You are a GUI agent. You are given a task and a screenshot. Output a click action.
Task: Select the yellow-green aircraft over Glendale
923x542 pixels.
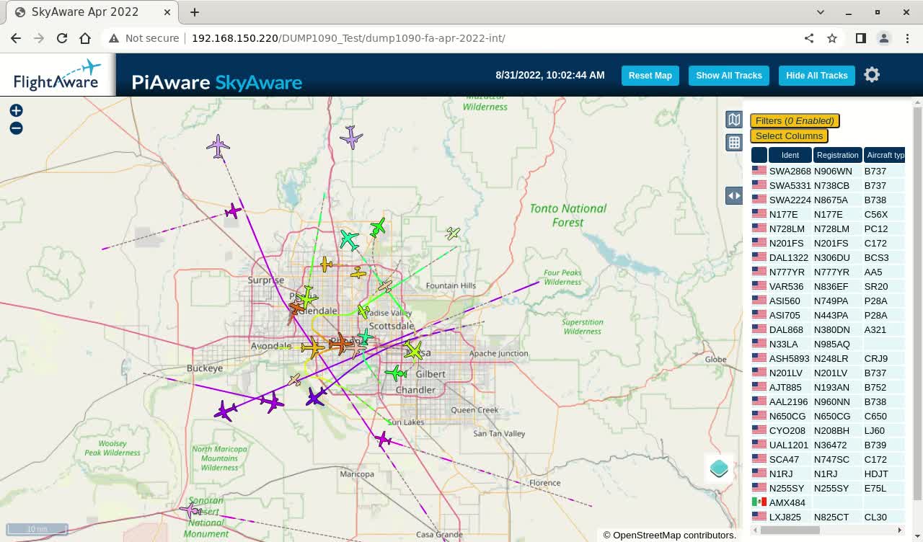point(307,296)
